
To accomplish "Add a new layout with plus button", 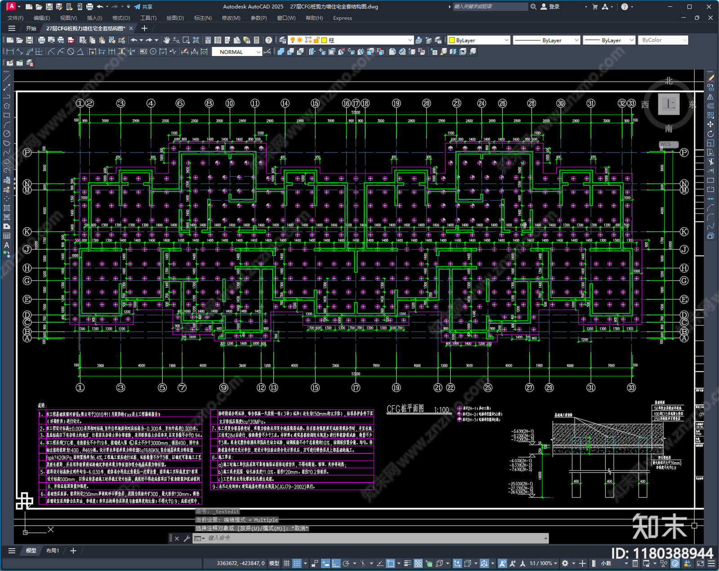I will pos(73,551).
